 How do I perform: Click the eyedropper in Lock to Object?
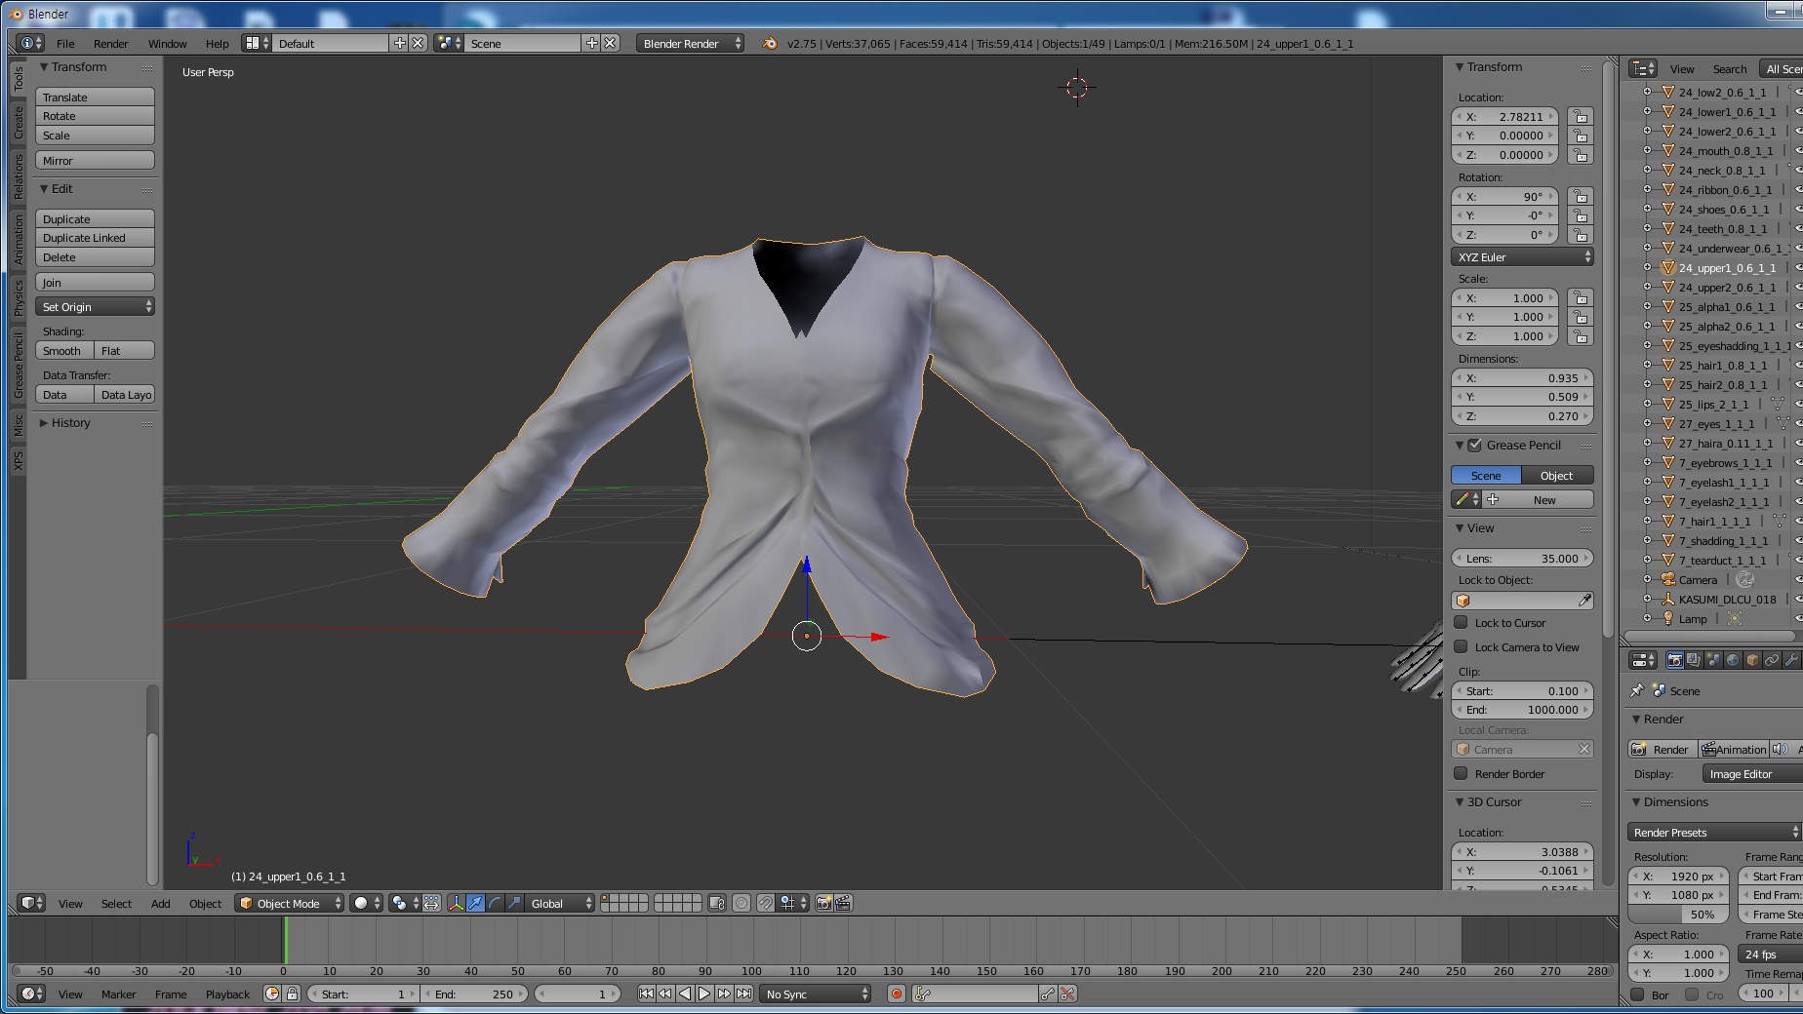1584,601
